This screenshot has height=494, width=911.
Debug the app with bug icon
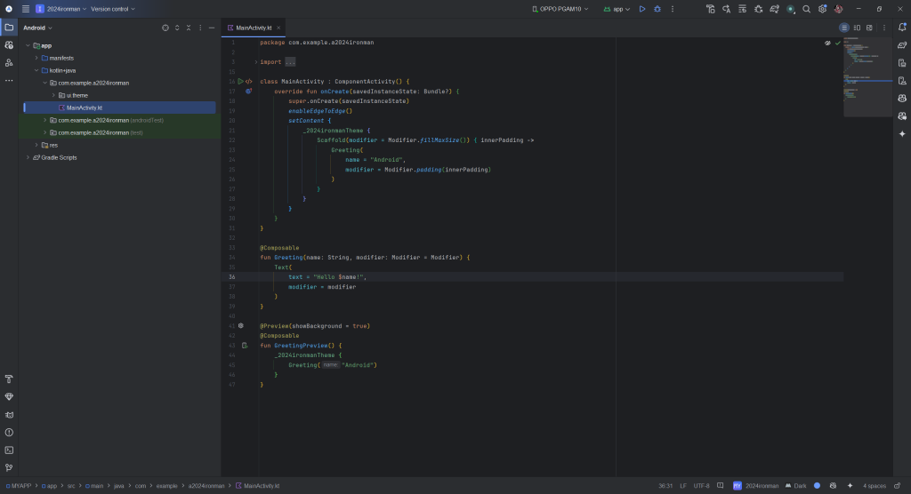click(657, 9)
